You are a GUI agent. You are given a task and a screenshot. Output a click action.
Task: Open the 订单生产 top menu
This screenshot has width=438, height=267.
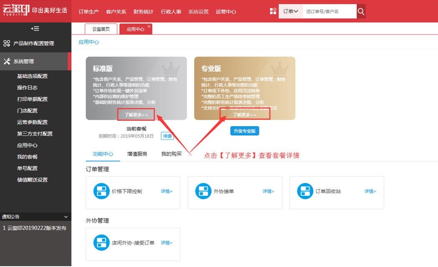point(89,12)
